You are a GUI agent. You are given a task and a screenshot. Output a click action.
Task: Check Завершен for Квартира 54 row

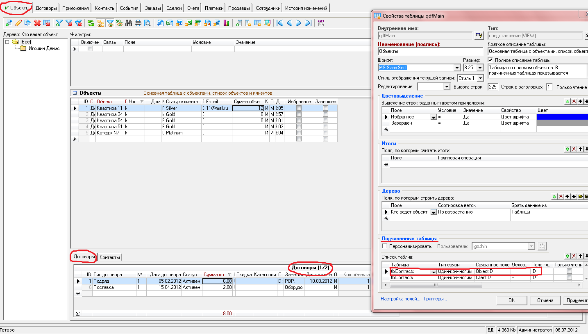[325, 120]
